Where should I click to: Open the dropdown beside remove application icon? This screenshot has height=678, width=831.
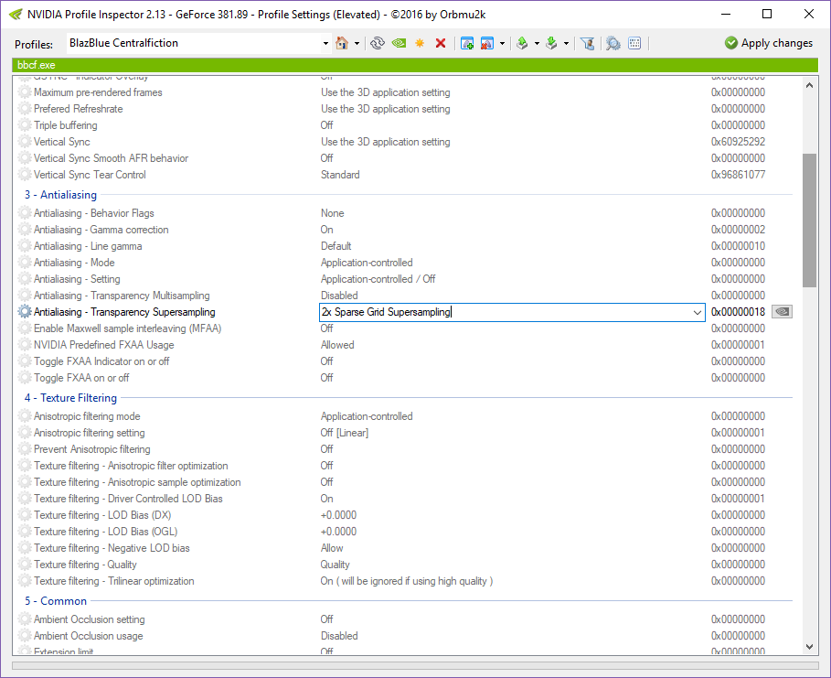coord(502,44)
